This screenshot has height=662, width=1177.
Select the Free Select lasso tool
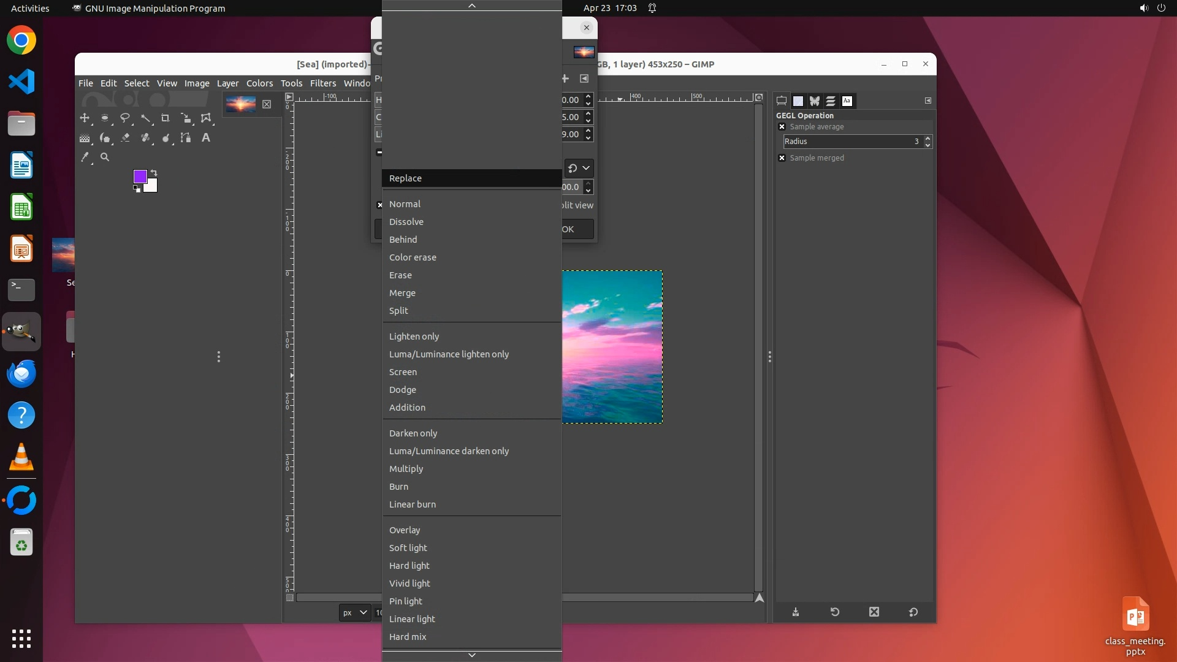(125, 118)
